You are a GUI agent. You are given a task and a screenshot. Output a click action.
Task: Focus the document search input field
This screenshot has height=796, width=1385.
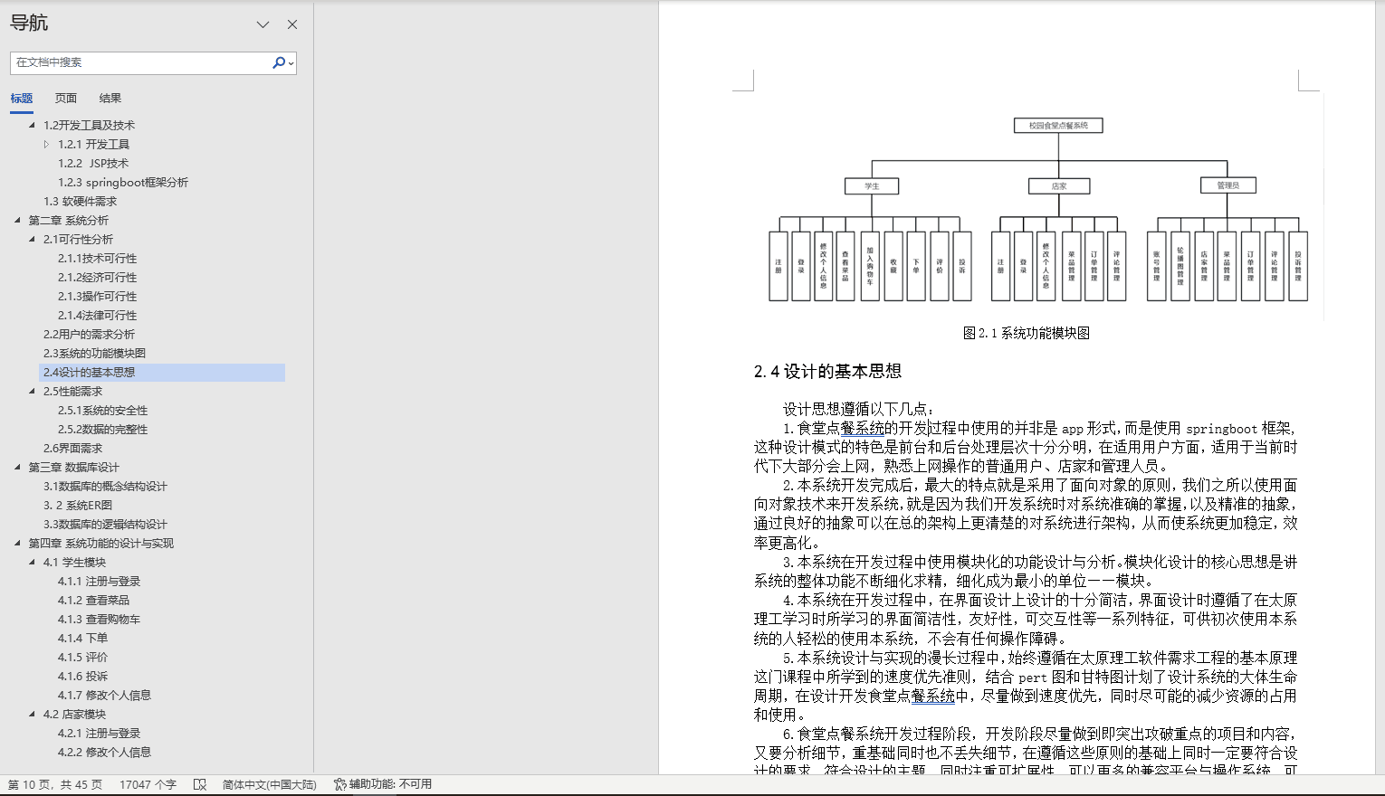tap(141, 62)
